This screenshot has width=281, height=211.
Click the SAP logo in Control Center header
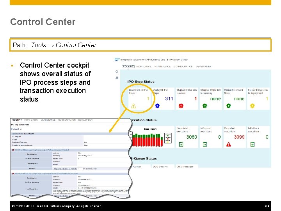tap(117, 60)
